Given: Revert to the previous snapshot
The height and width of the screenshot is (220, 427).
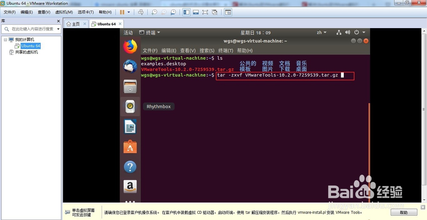Looking at the screenshot, I should pyautogui.click(x=164, y=12).
